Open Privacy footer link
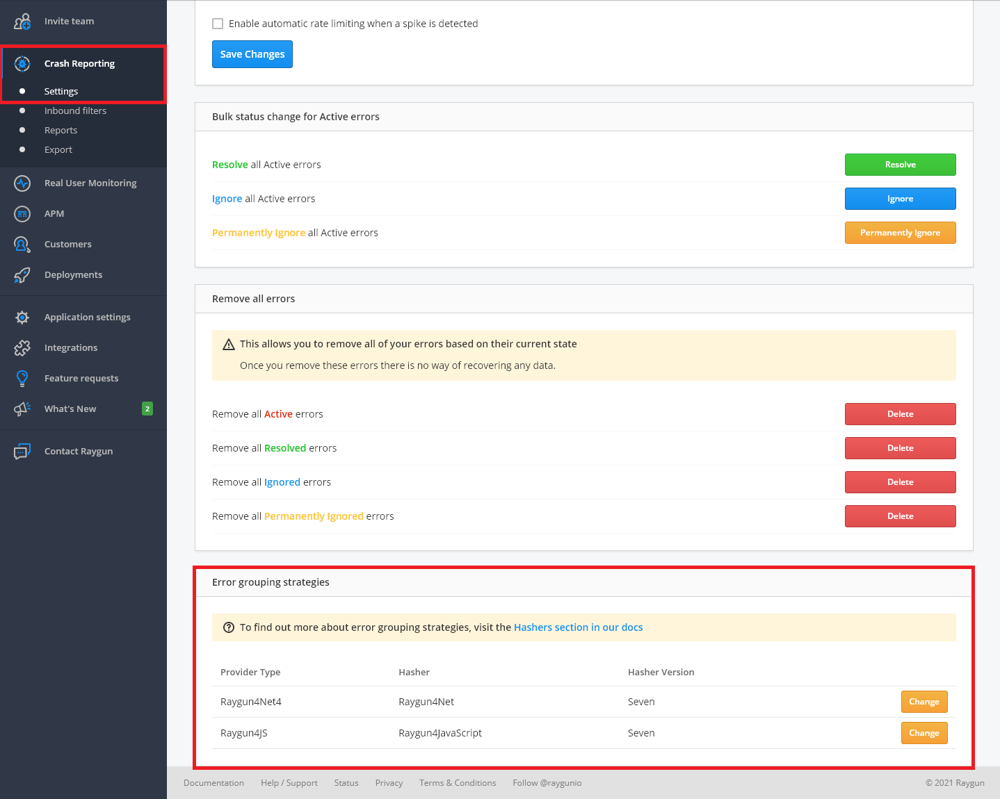The height and width of the screenshot is (799, 1000). pos(389,783)
